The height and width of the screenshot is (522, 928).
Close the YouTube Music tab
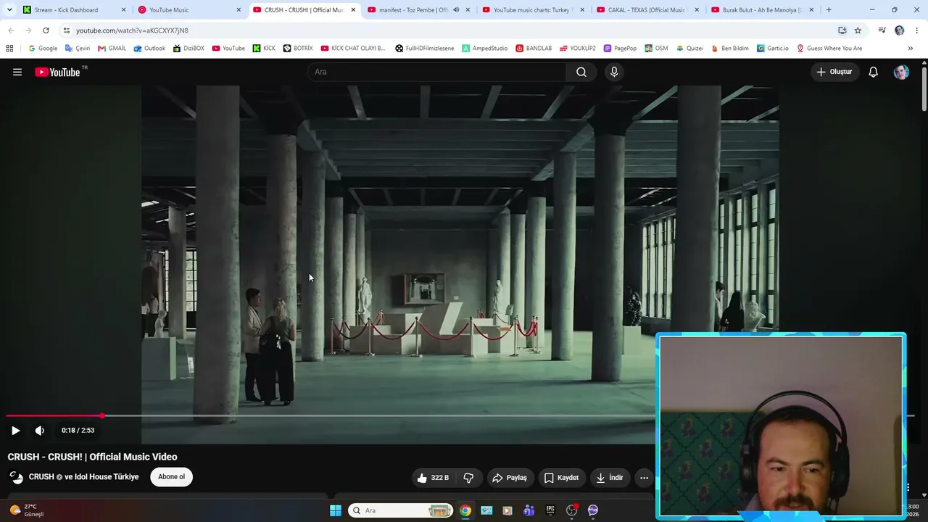239,10
